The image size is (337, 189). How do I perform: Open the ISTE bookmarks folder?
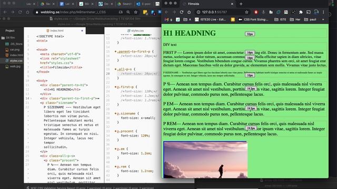pos(280,19)
